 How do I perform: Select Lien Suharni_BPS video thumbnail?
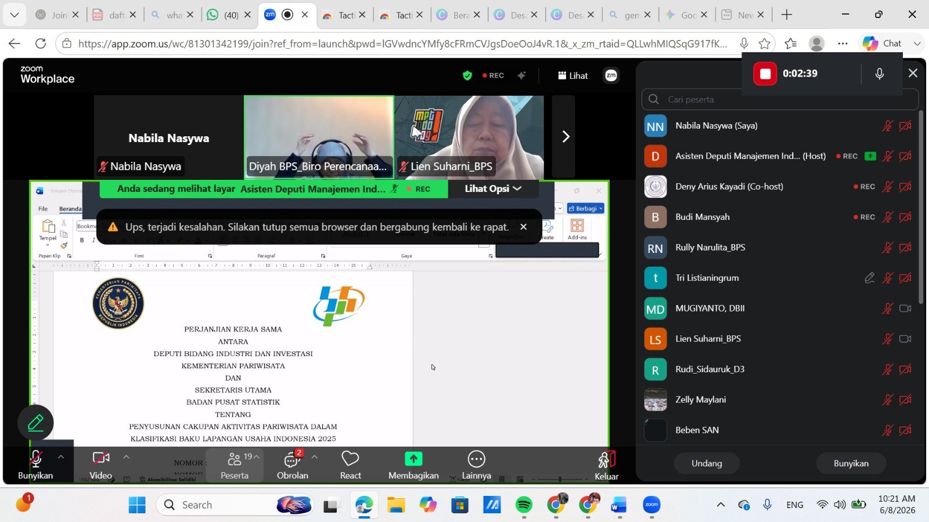[x=469, y=137]
